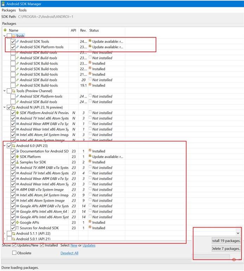This screenshot has height=271, width=244.
Task: Click system image icon of Android TV Intel x86 N row
Action: point(17,119)
